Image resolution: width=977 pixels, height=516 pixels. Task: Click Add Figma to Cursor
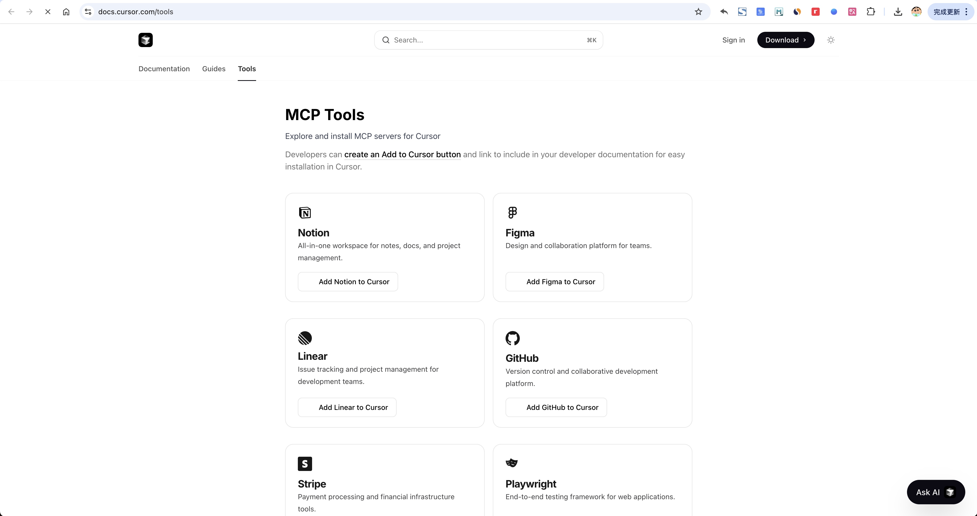tap(554, 282)
